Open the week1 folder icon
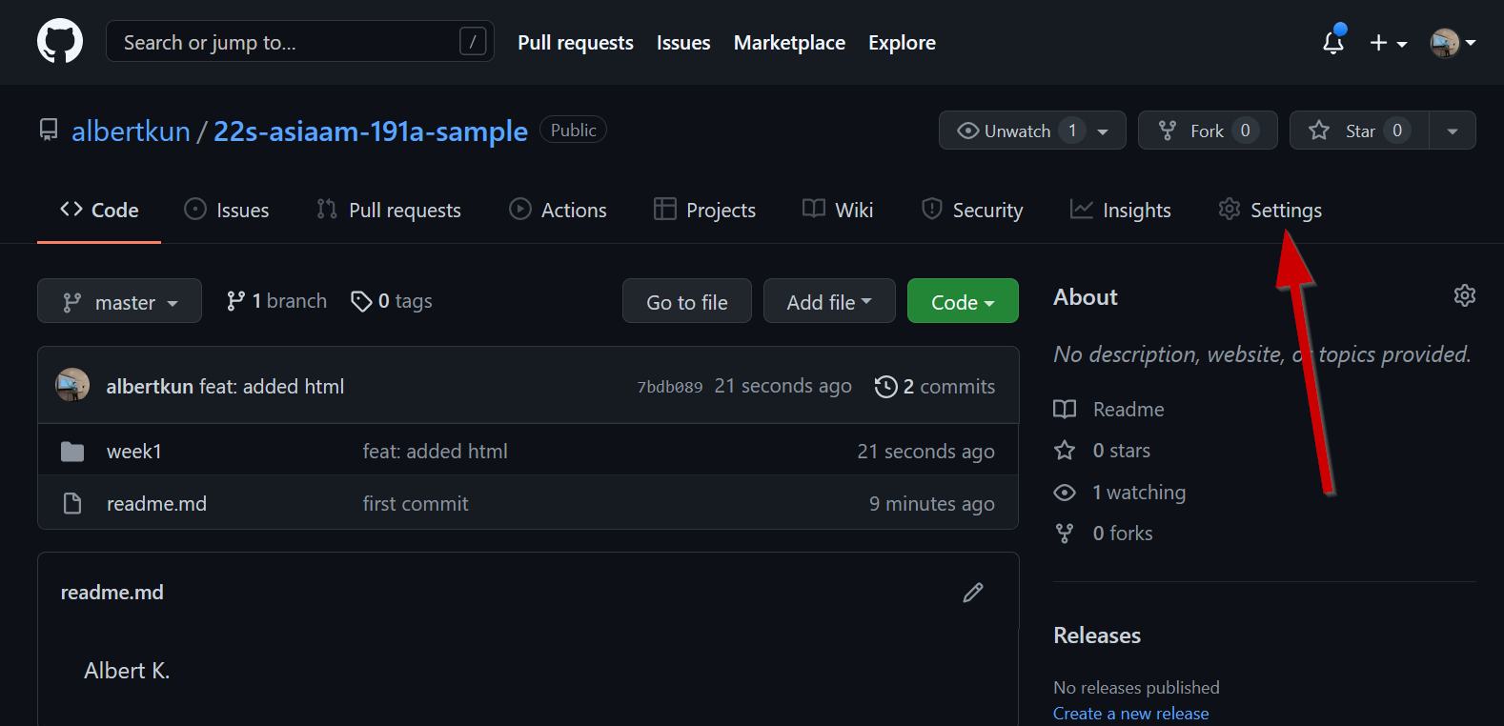Screen dimensions: 1504x726 click(72, 452)
